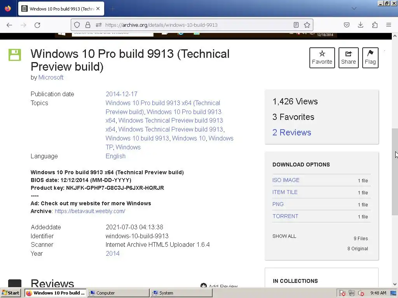The height and width of the screenshot is (298, 398).
Task: Click the 1,426 Views text
Action: point(295,102)
